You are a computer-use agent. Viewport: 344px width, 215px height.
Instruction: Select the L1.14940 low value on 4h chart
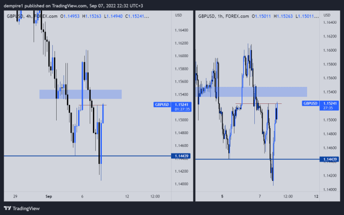click(113, 16)
